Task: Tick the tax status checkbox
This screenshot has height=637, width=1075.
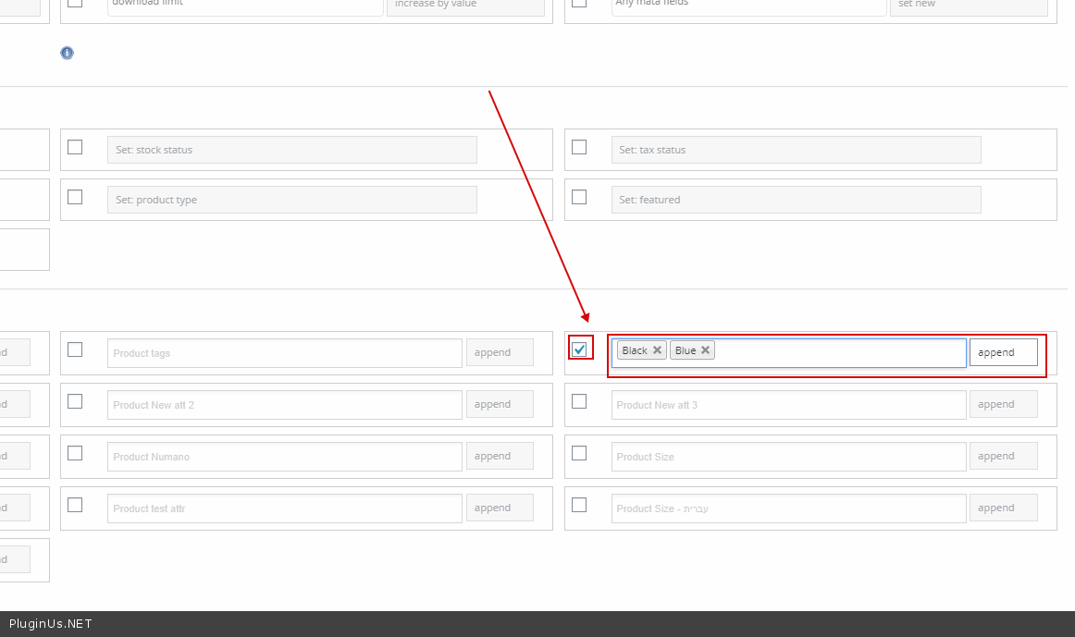Action: pos(579,147)
